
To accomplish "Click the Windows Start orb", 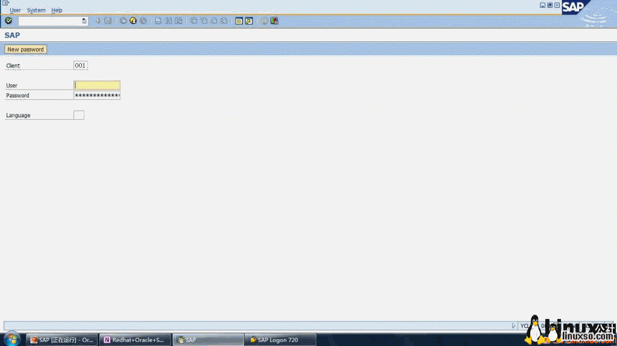I will [x=12, y=339].
